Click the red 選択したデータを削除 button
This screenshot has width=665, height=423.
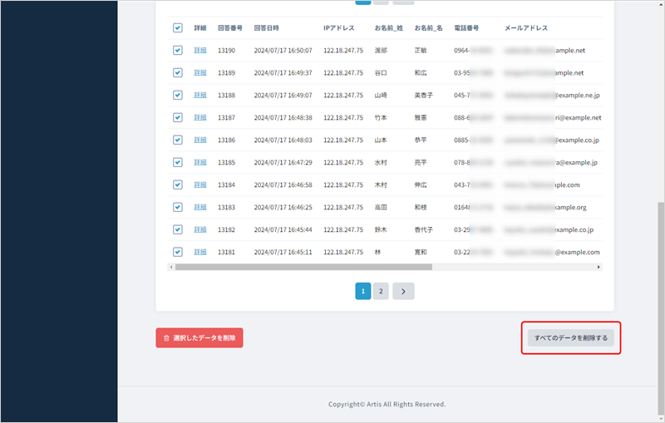(199, 337)
